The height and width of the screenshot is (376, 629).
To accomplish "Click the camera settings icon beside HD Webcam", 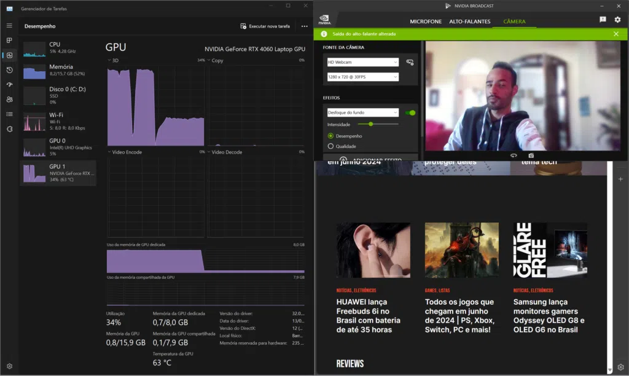I will (410, 62).
